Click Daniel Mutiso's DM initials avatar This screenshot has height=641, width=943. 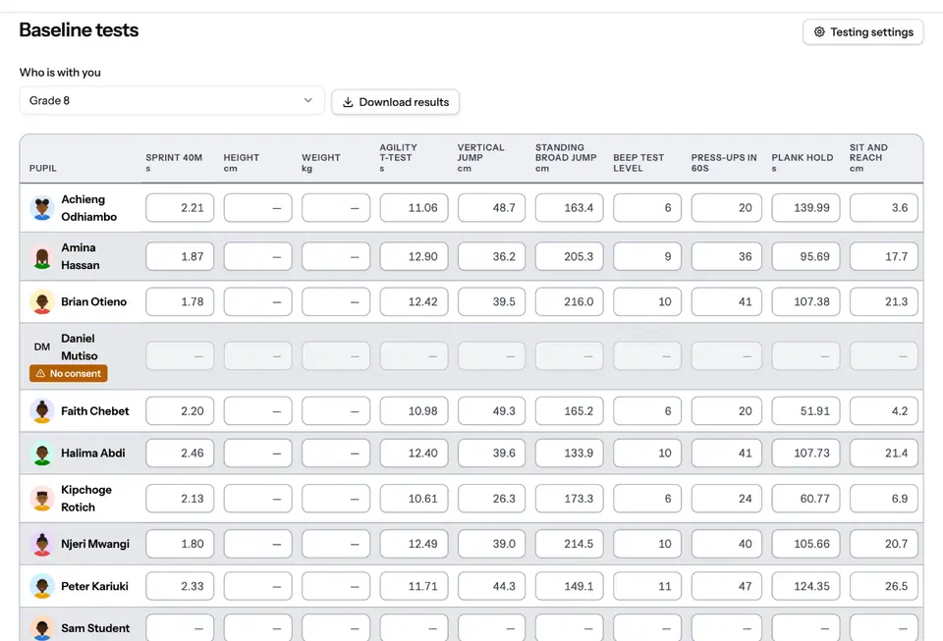click(x=42, y=347)
